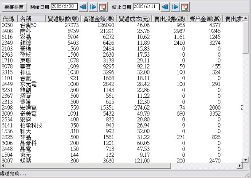This screenshot has height=178, width=251.
Task: Click sell shares value 2987
Action: [180, 31]
